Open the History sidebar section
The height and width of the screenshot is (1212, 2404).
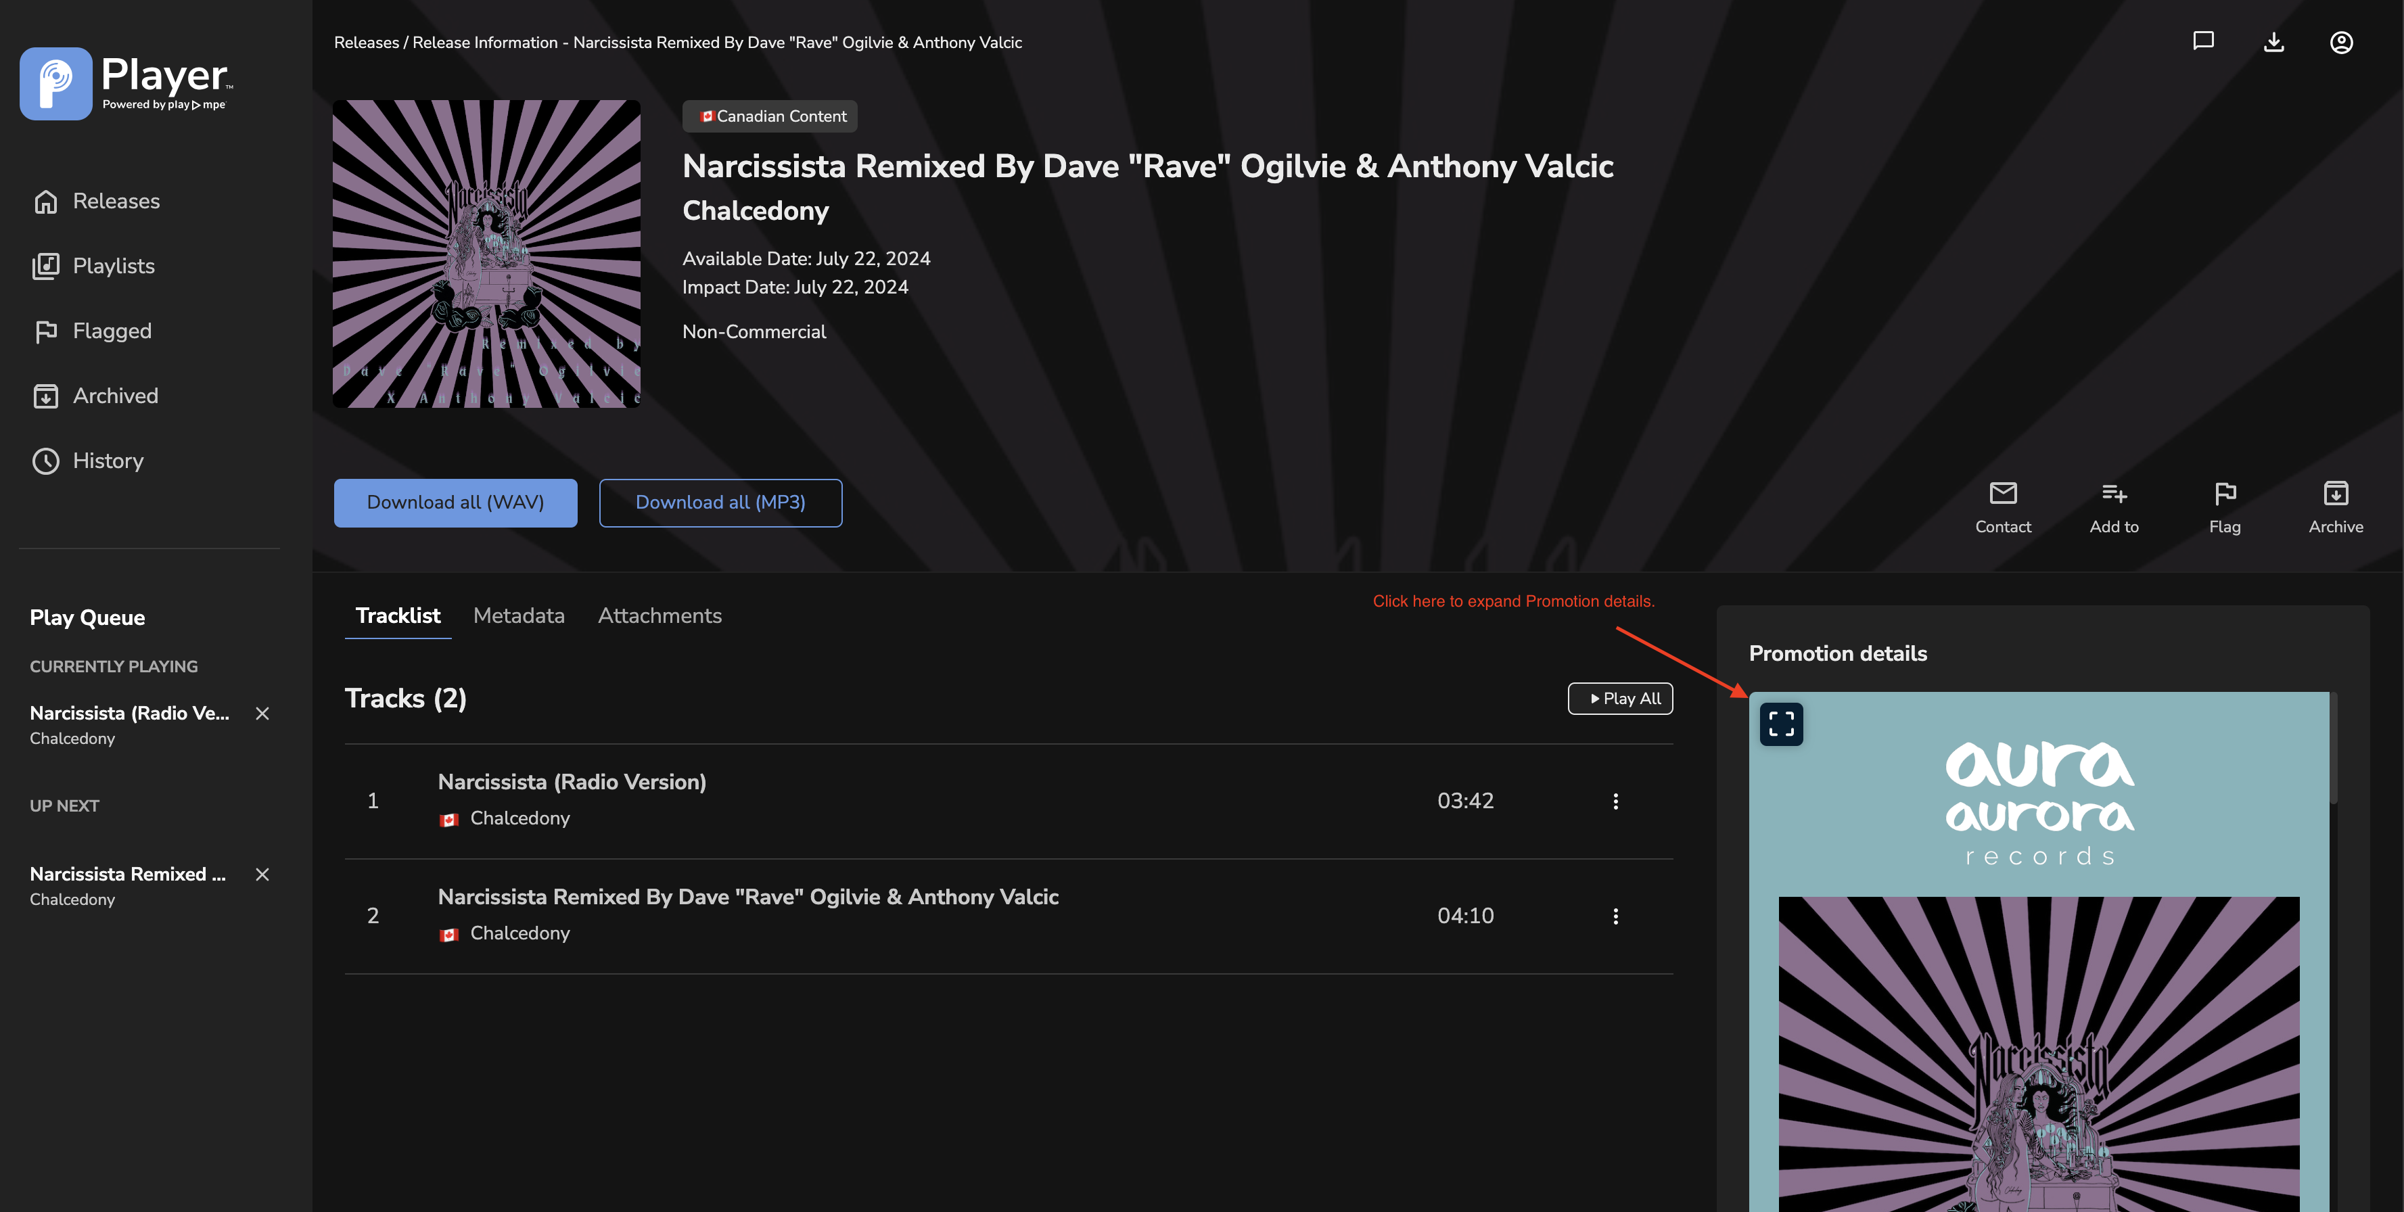point(89,461)
